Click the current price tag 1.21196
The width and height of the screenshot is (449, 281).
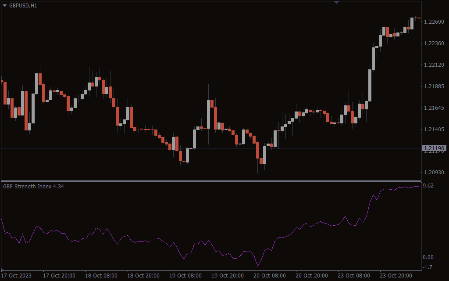(434, 148)
